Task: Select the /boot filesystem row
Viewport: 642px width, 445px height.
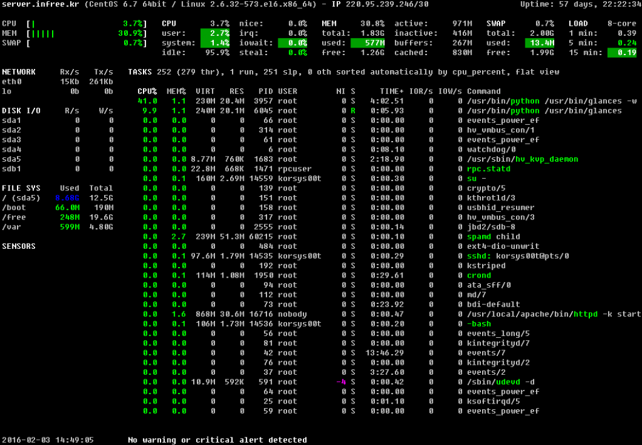Action: (57, 207)
